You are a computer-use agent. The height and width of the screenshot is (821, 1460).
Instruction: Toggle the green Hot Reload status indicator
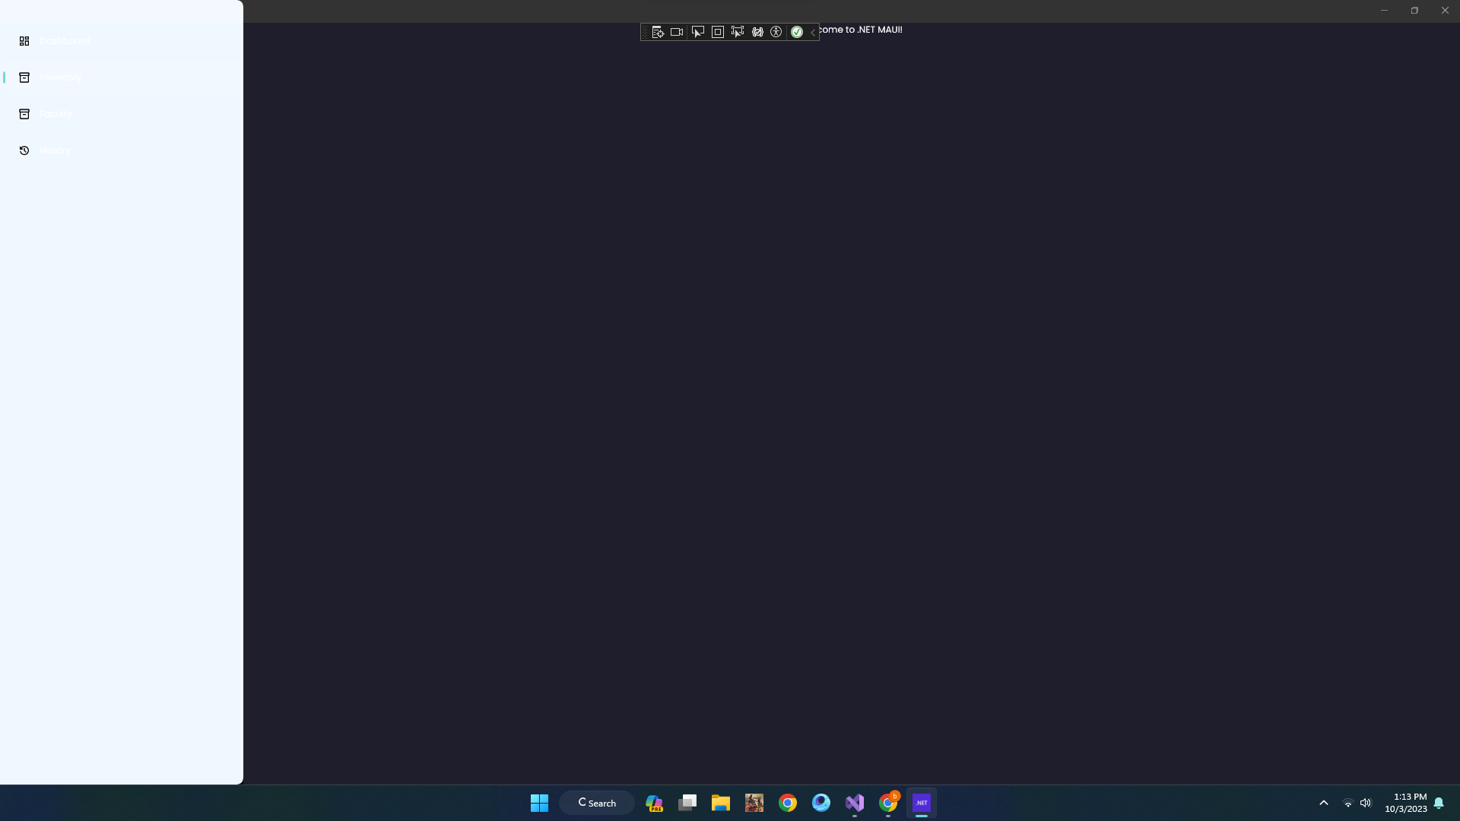(x=797, y=31)
